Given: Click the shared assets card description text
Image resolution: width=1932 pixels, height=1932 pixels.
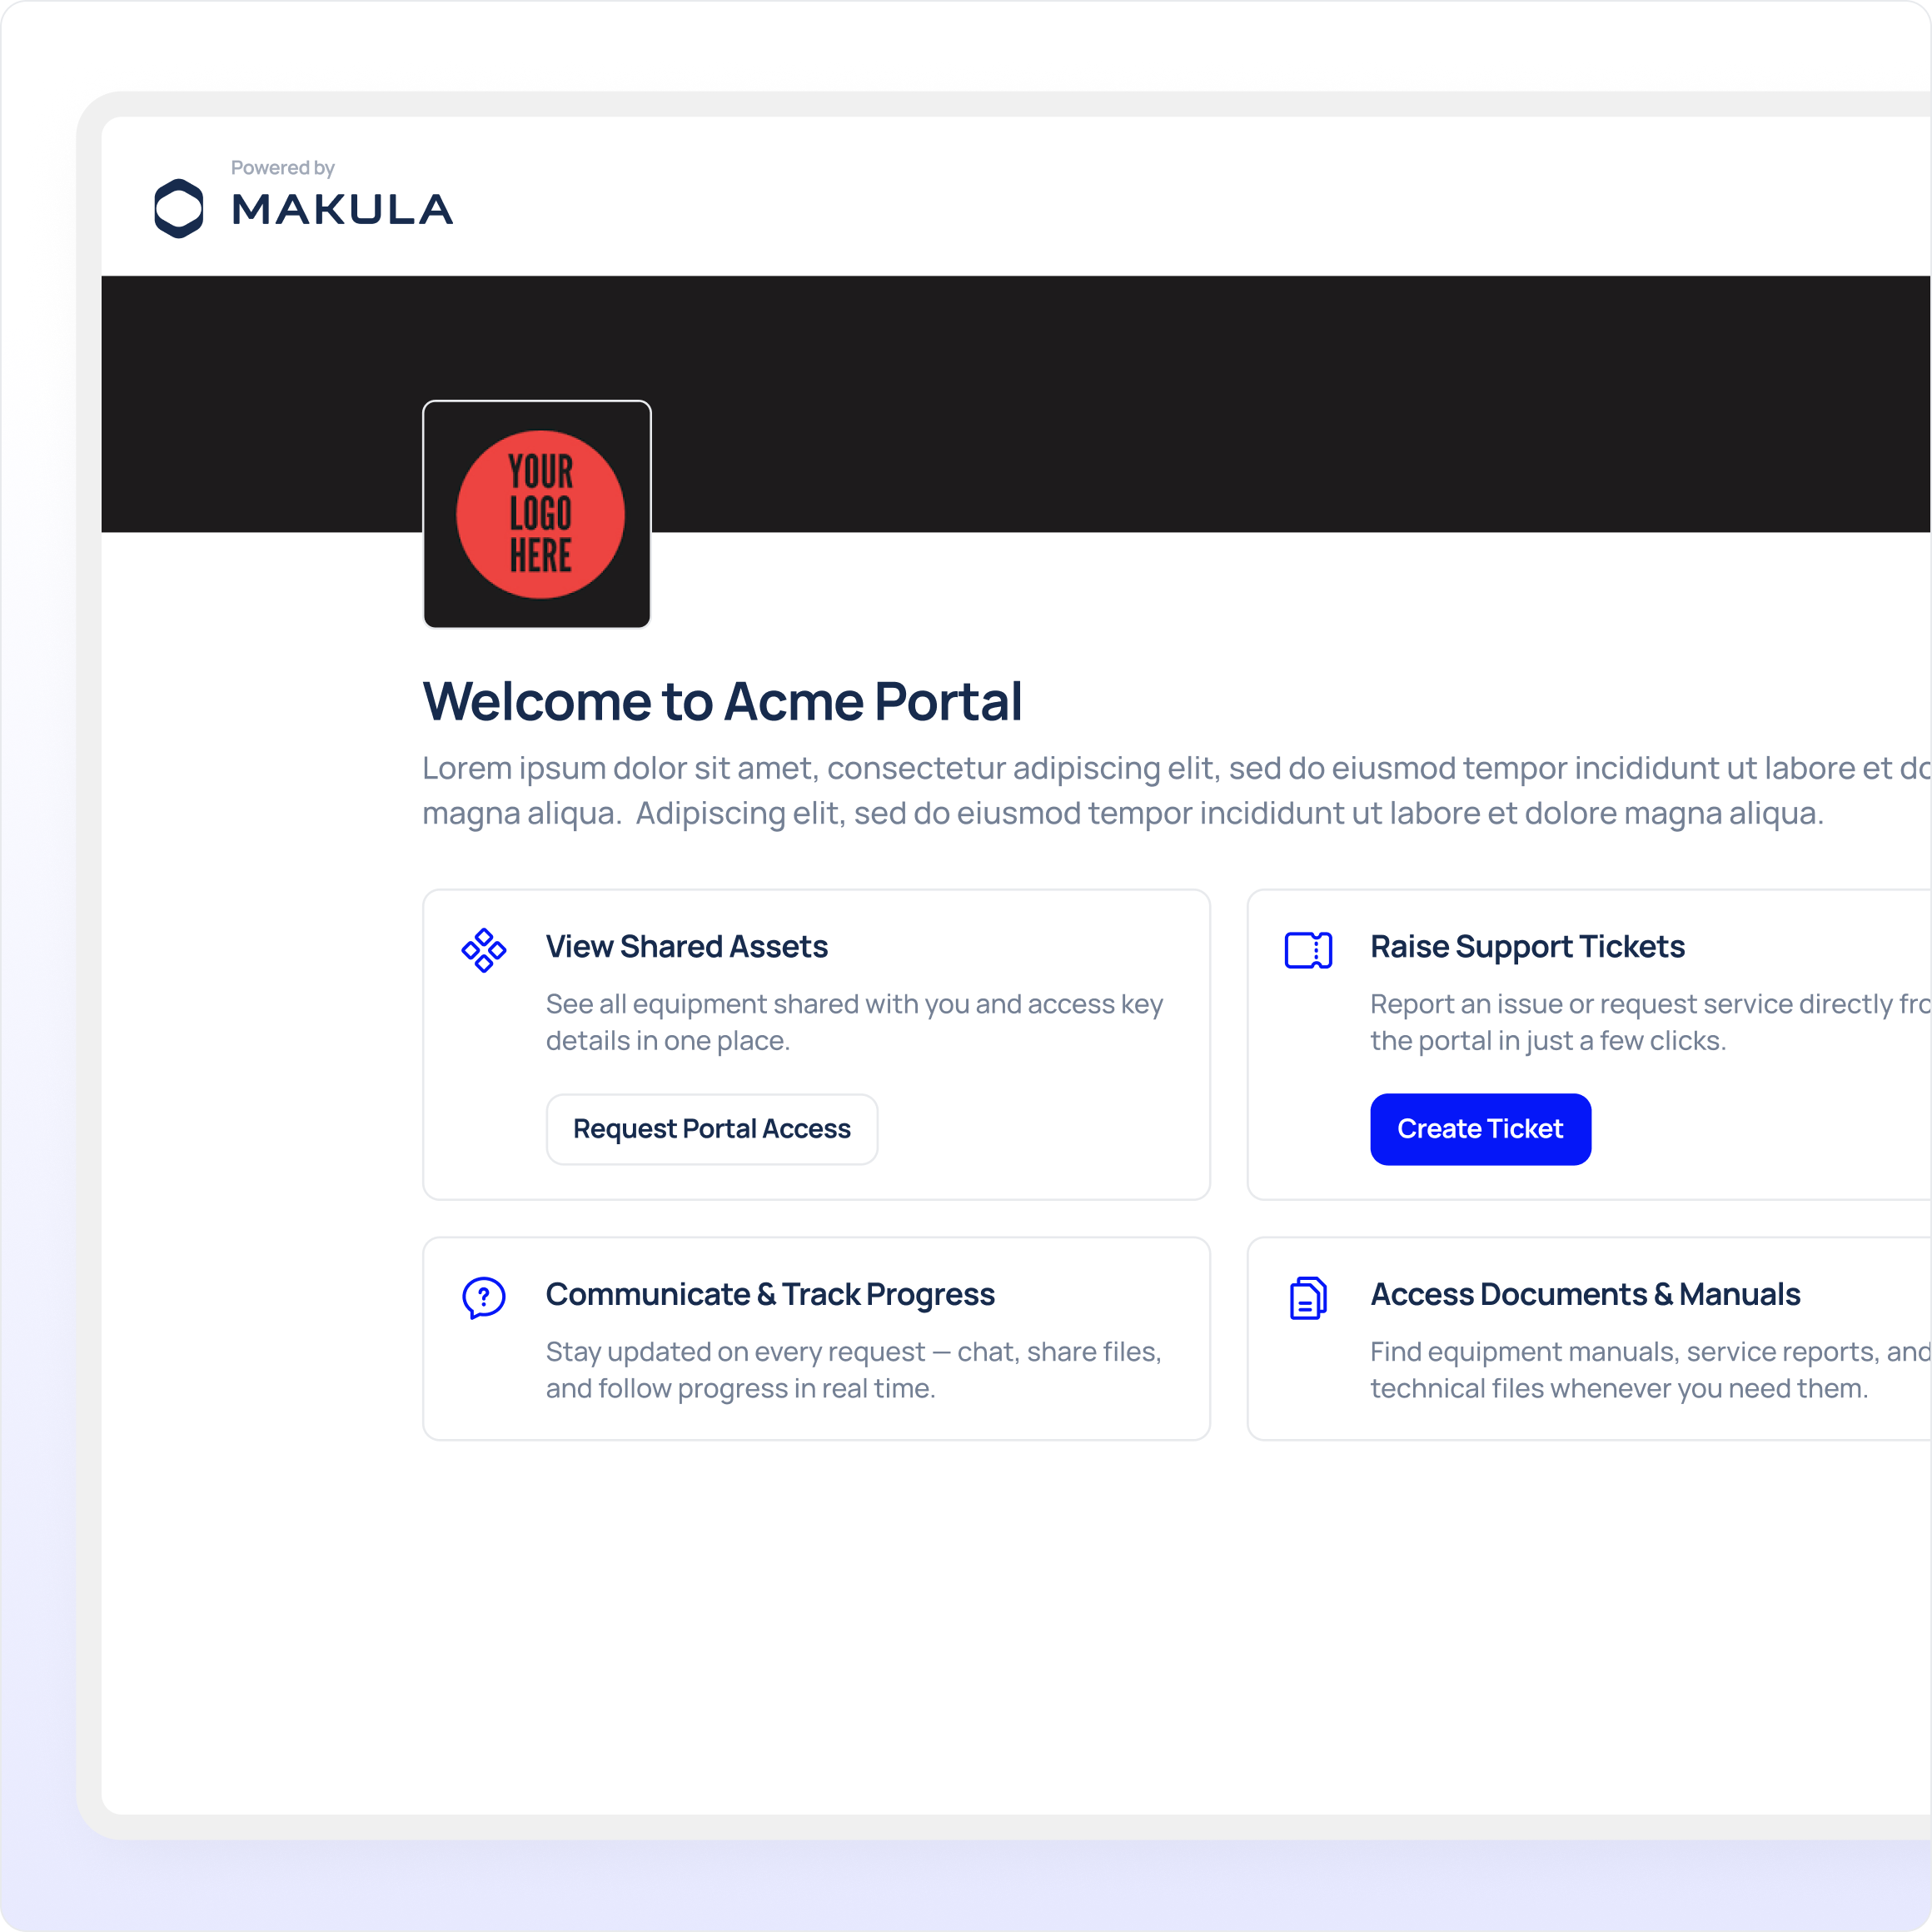Looking at the screenshot, I should [854, 1022].
